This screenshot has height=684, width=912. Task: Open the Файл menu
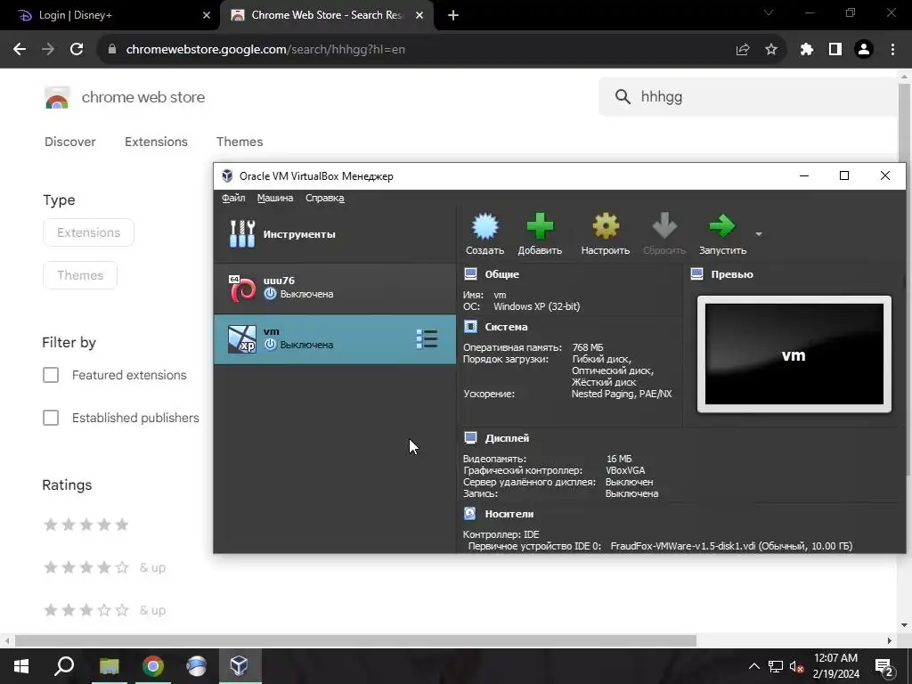pyautogui.click(x=233, y=199)
